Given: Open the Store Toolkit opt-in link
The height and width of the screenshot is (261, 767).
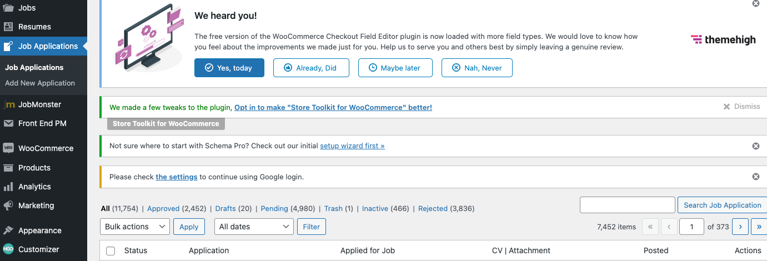Looking at the screenshot, I should 333,107.
